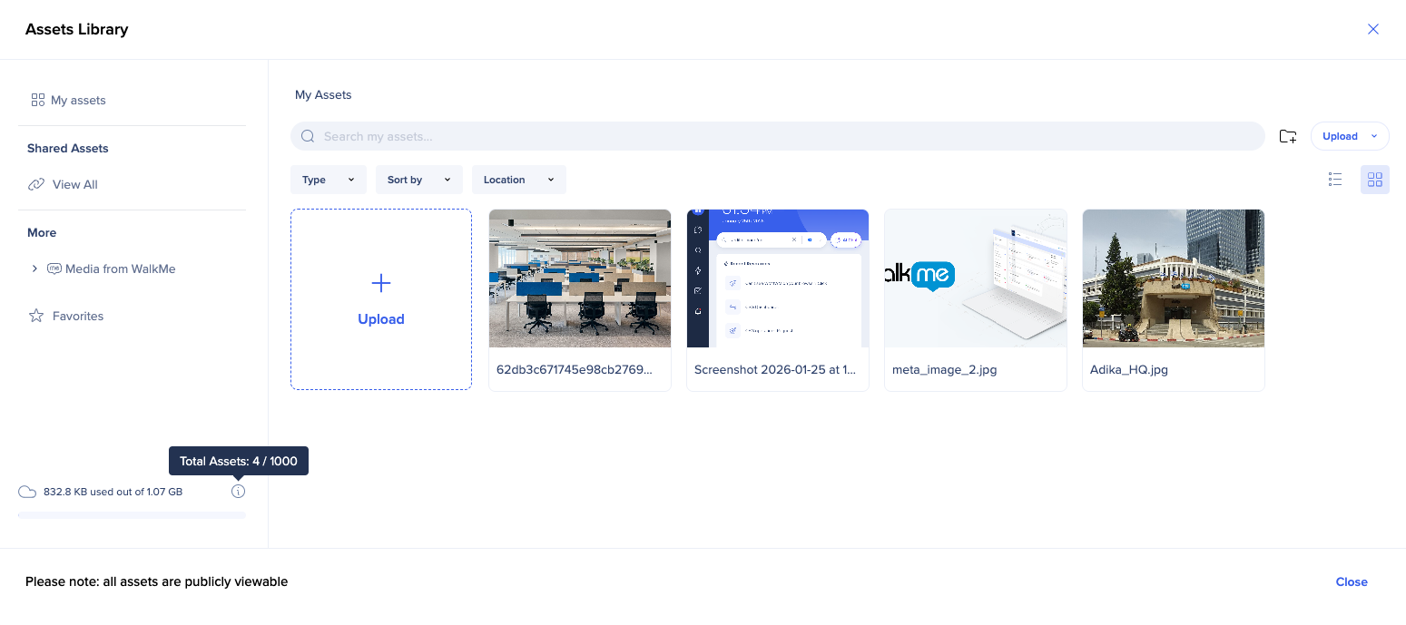Click the cloud storage icon

27,492
